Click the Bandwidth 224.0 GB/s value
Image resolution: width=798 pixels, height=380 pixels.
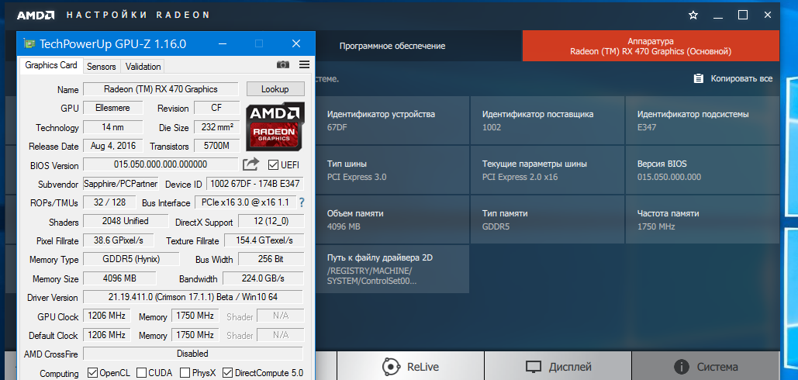(x=263, y=278)
